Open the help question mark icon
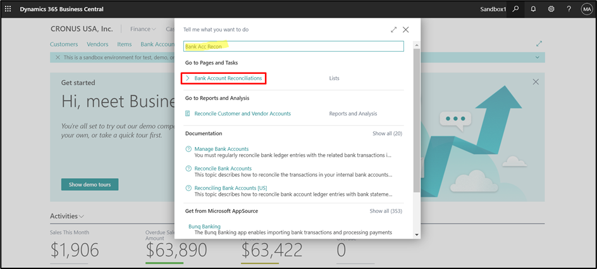This screenshot has height=269, width=597. pyautogui.click(x=569, y=9)
